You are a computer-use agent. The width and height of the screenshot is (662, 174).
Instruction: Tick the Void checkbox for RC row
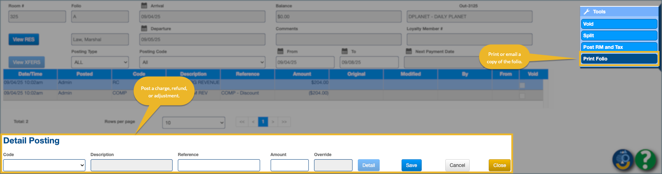pos(522,85)
